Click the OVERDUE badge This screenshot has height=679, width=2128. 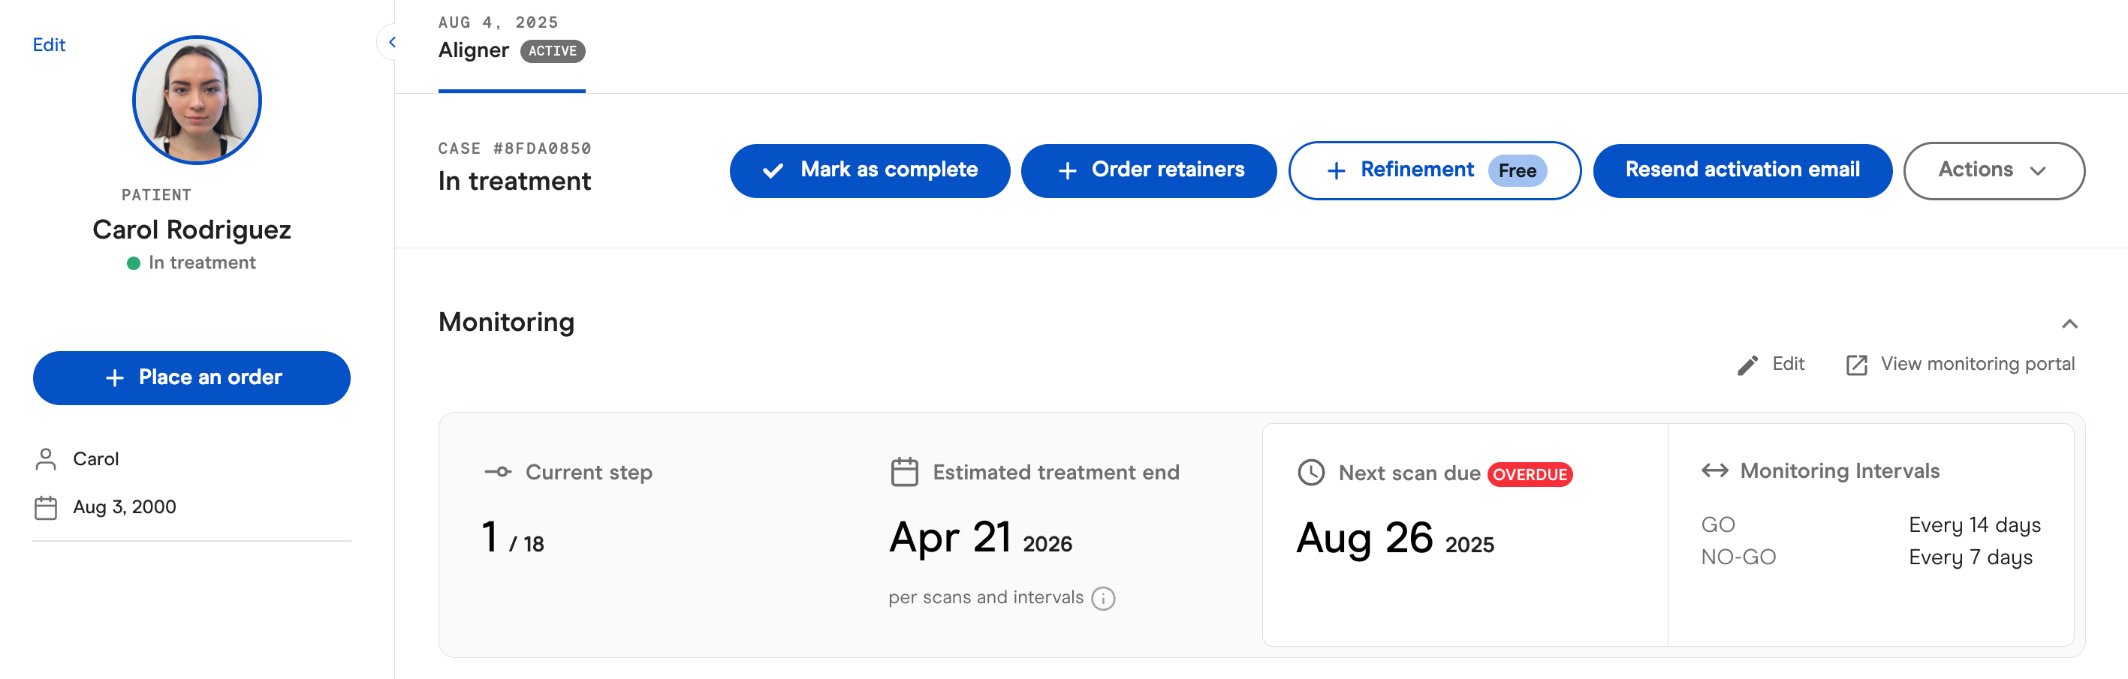(1529, 474)
